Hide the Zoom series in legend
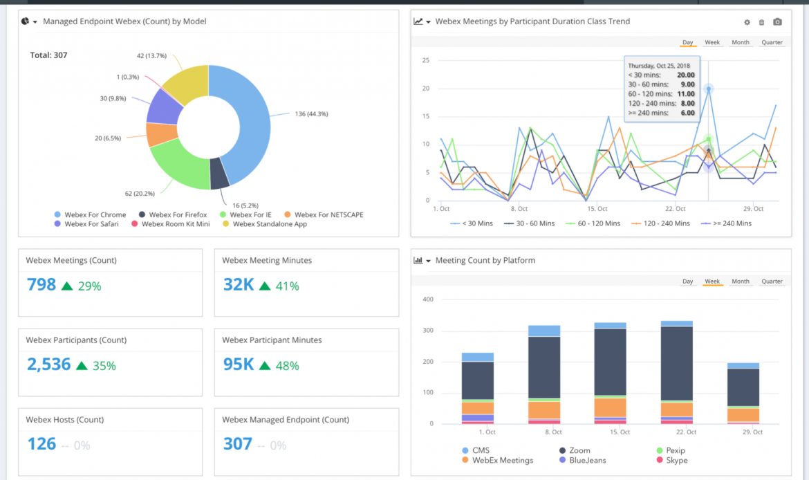Viewport: 809px width, 480px height. pyautogui.click(x=577, y=450)
